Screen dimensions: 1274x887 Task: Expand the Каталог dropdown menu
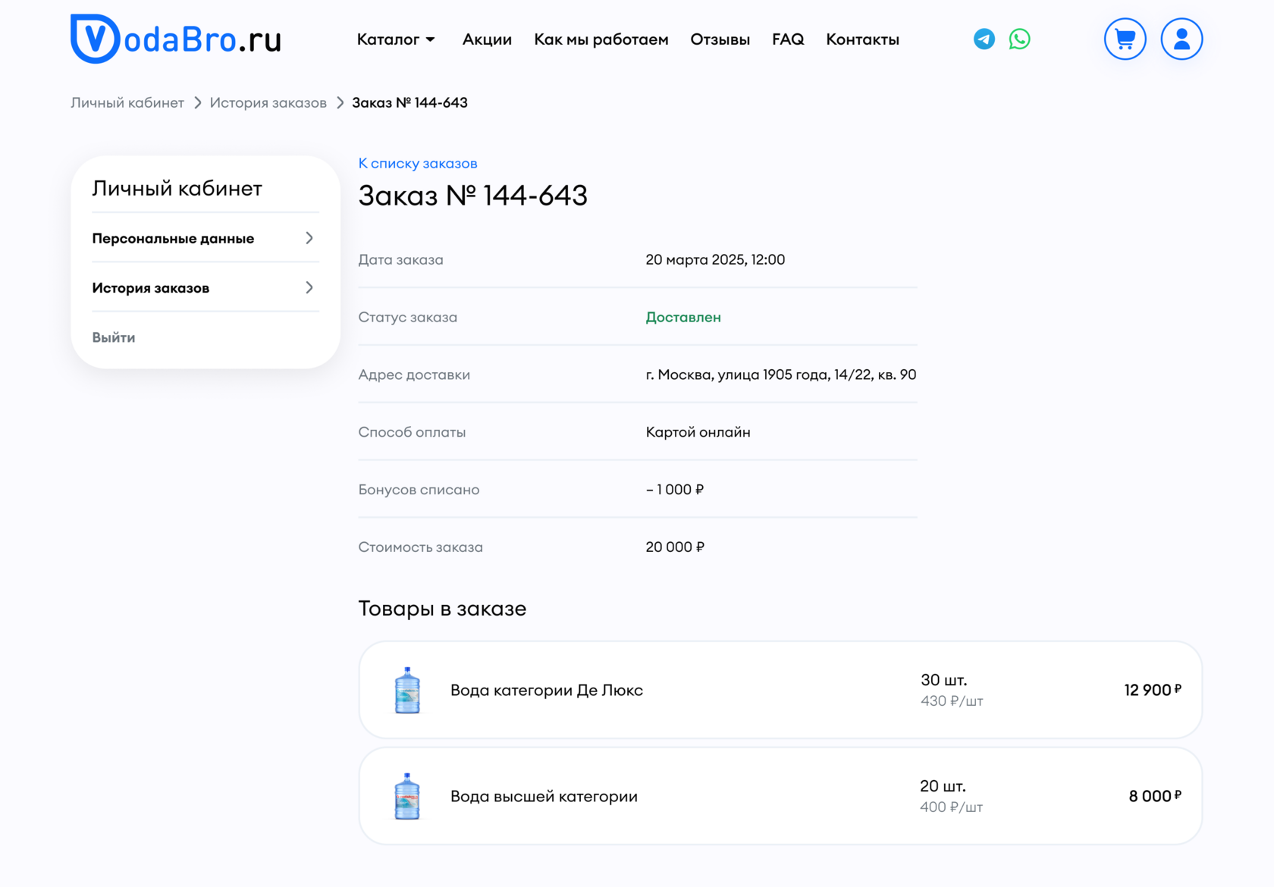[396, 39]
